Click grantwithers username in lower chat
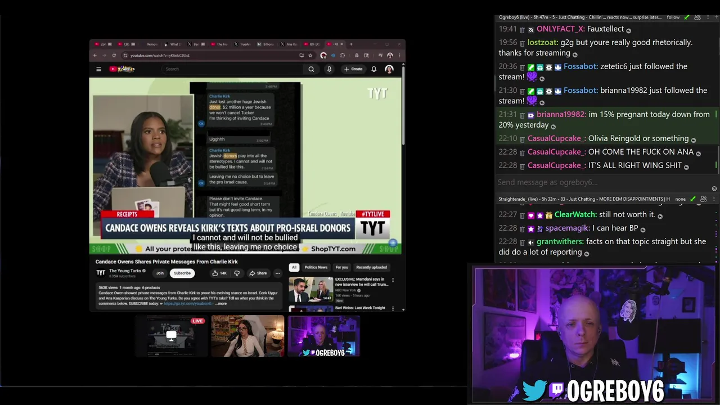This screenshot has height=405, width=720. (560, 241)
